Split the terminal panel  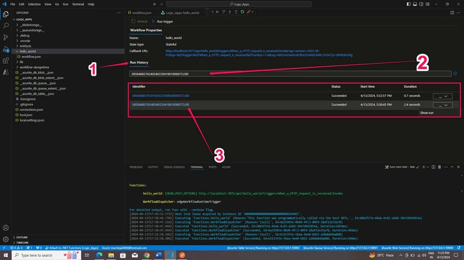pos(433,167)
